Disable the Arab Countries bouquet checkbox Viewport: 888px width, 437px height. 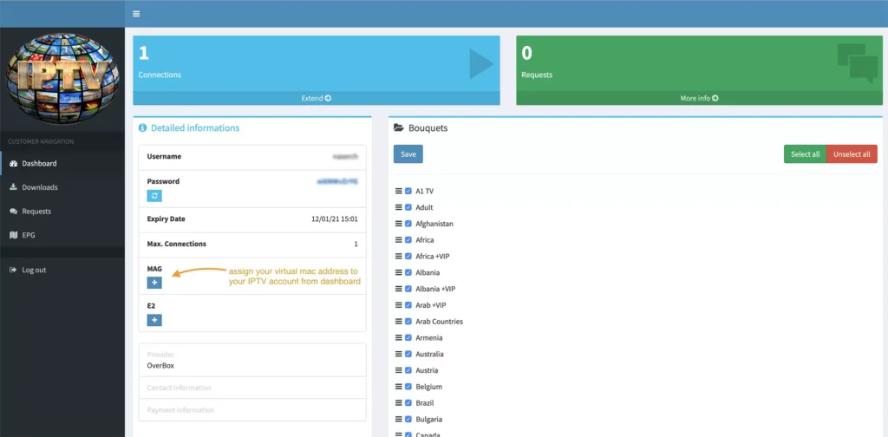(408, 322)
